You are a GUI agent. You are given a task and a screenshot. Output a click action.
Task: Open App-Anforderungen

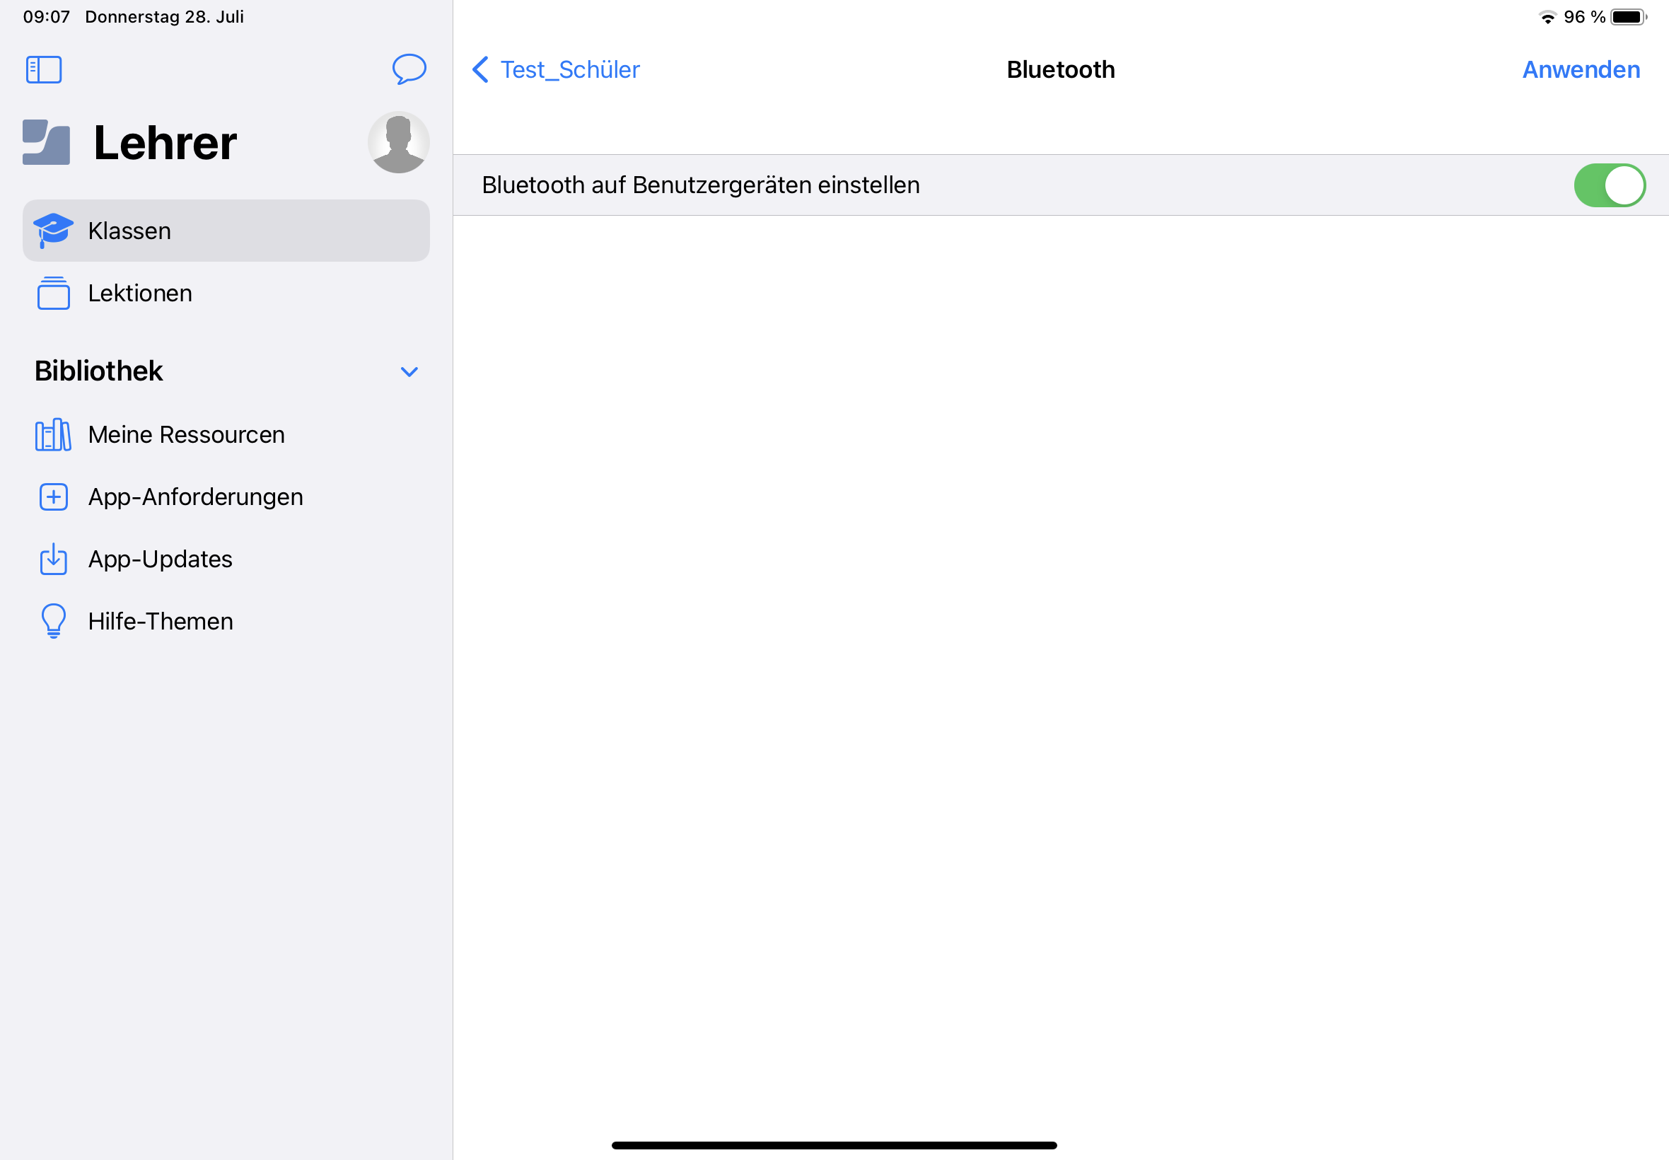pyautogui.click(x=226, y=497)
